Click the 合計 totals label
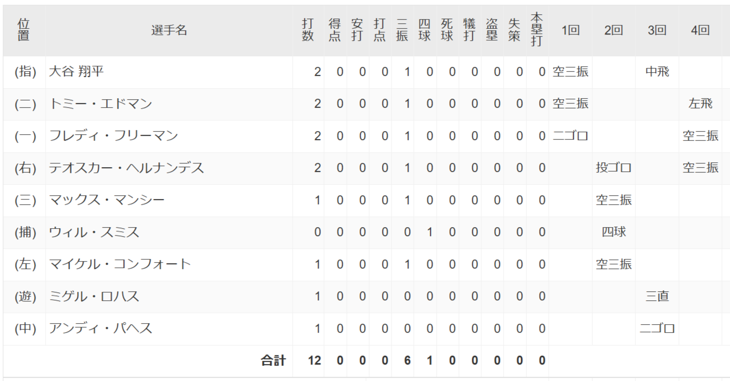The height and width of the screenshot is (381, 730). click(x=273, y=361)
